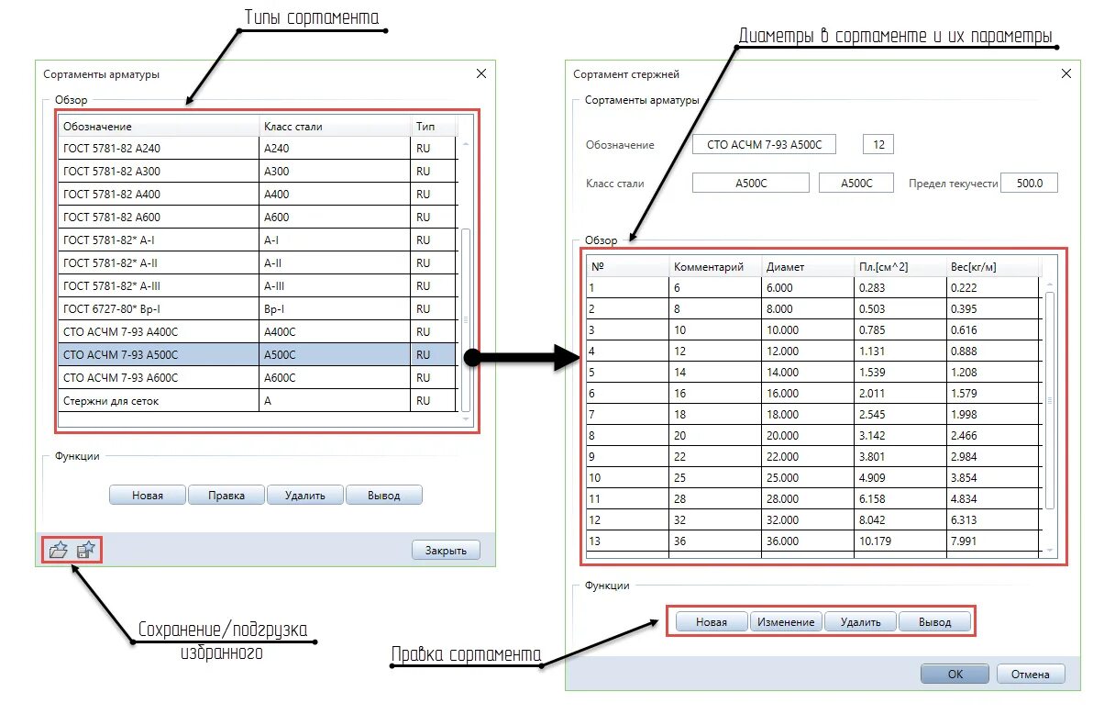Select row ГОСТ 5781-82* A-I
The height and width of the screenshot is (714, 1104).
(x=258, y=240)
